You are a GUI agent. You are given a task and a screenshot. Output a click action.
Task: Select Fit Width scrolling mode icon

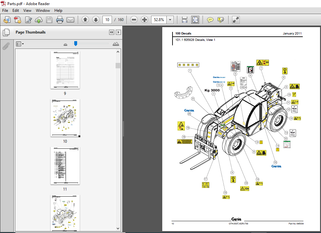pos(184,20)
